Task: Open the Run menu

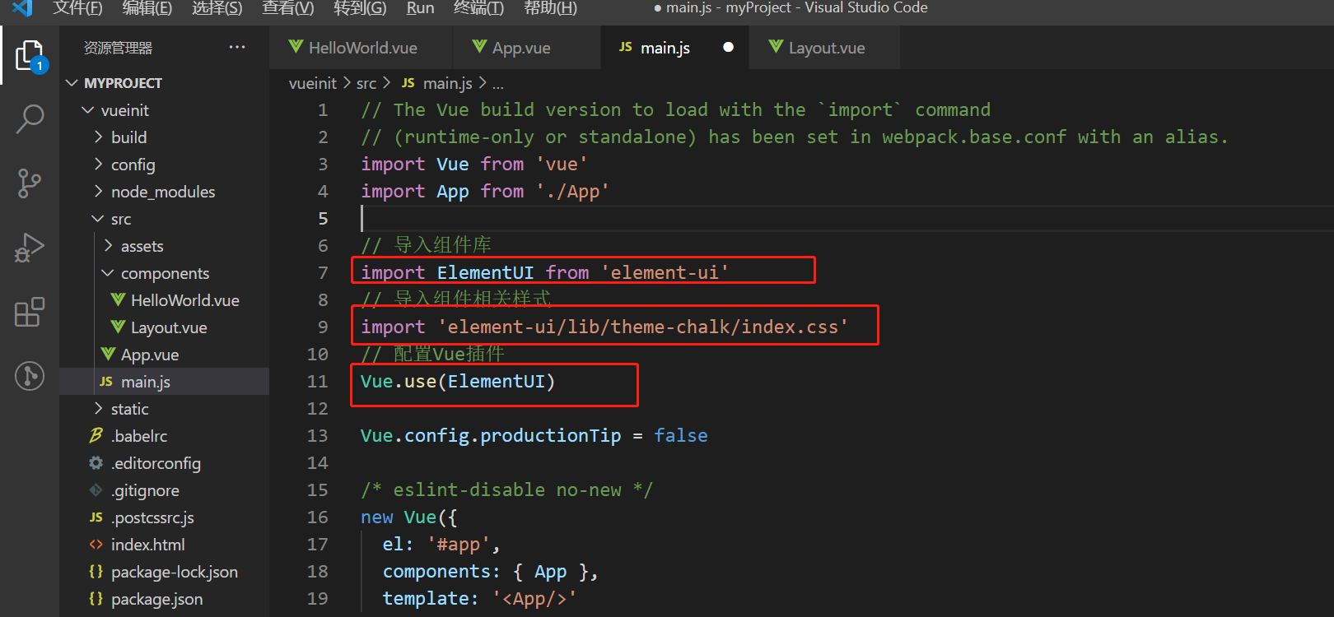Action: pyautogui.click(x=420, y=8)
